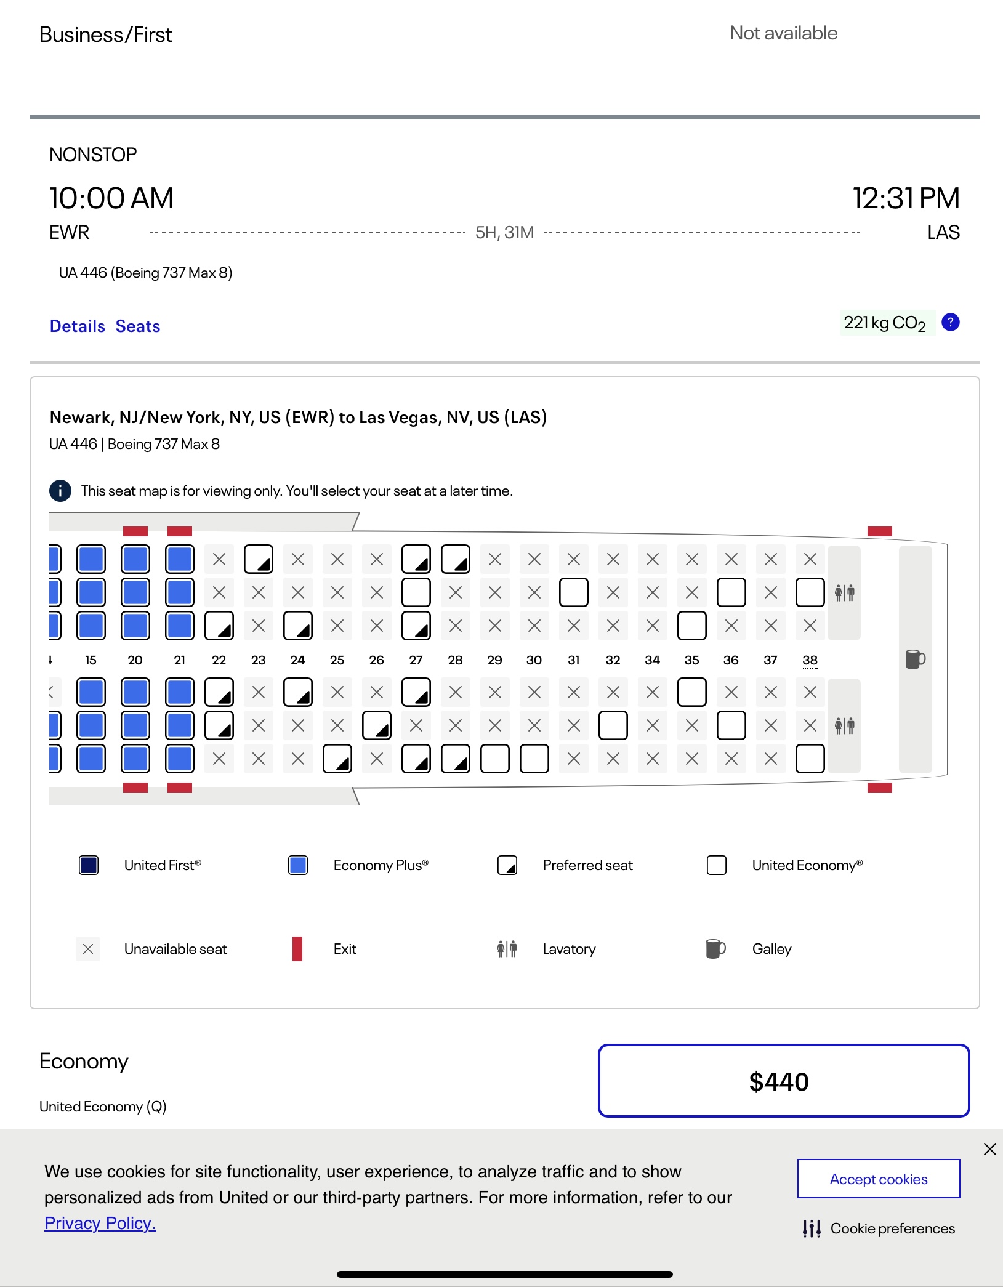Click Accept cookies button
This screenshot has width=1003, height=1287.
pos(879,1179)
